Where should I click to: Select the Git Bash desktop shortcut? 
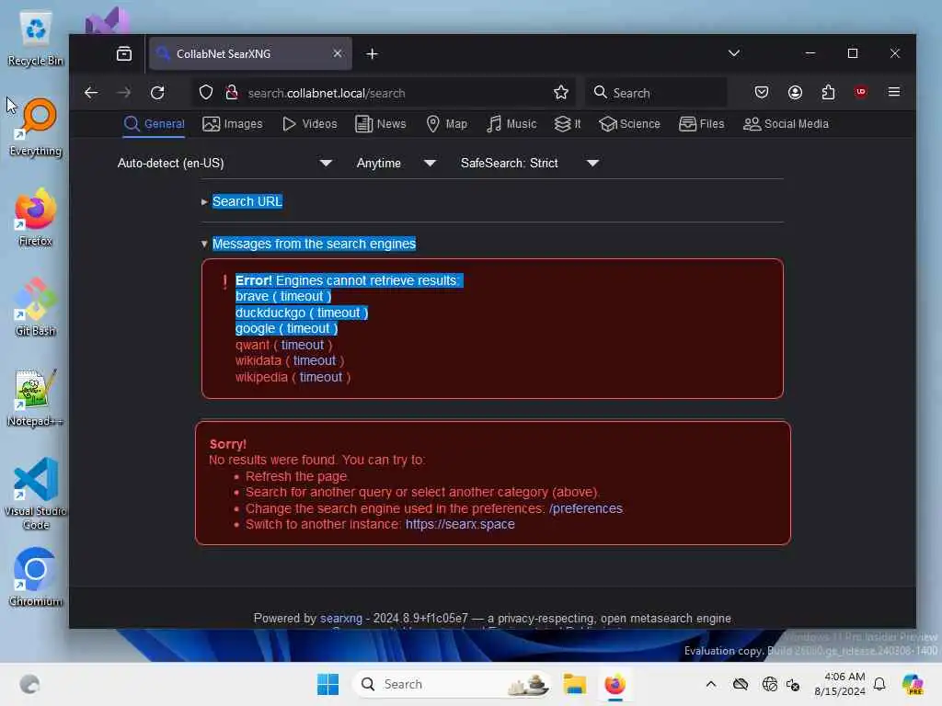pyautogui.click(x=36, y=307)
